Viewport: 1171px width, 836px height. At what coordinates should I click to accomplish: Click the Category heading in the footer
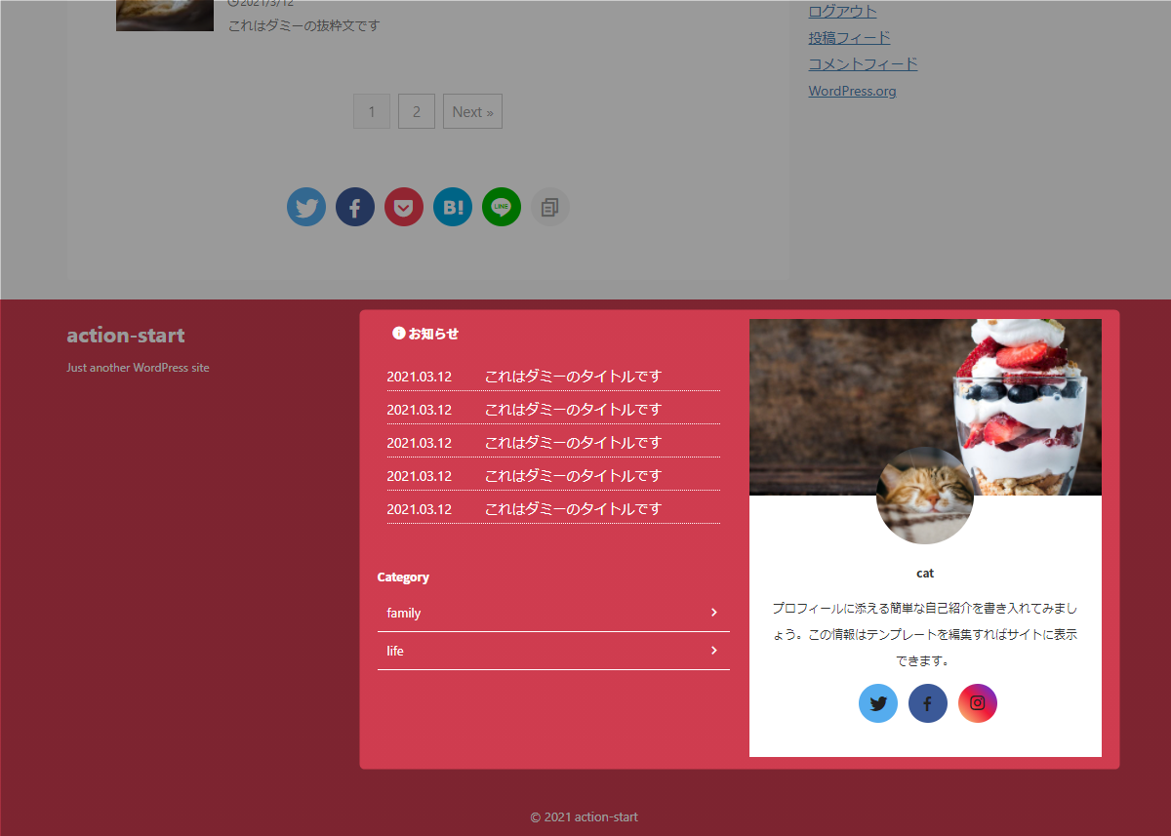403,577
